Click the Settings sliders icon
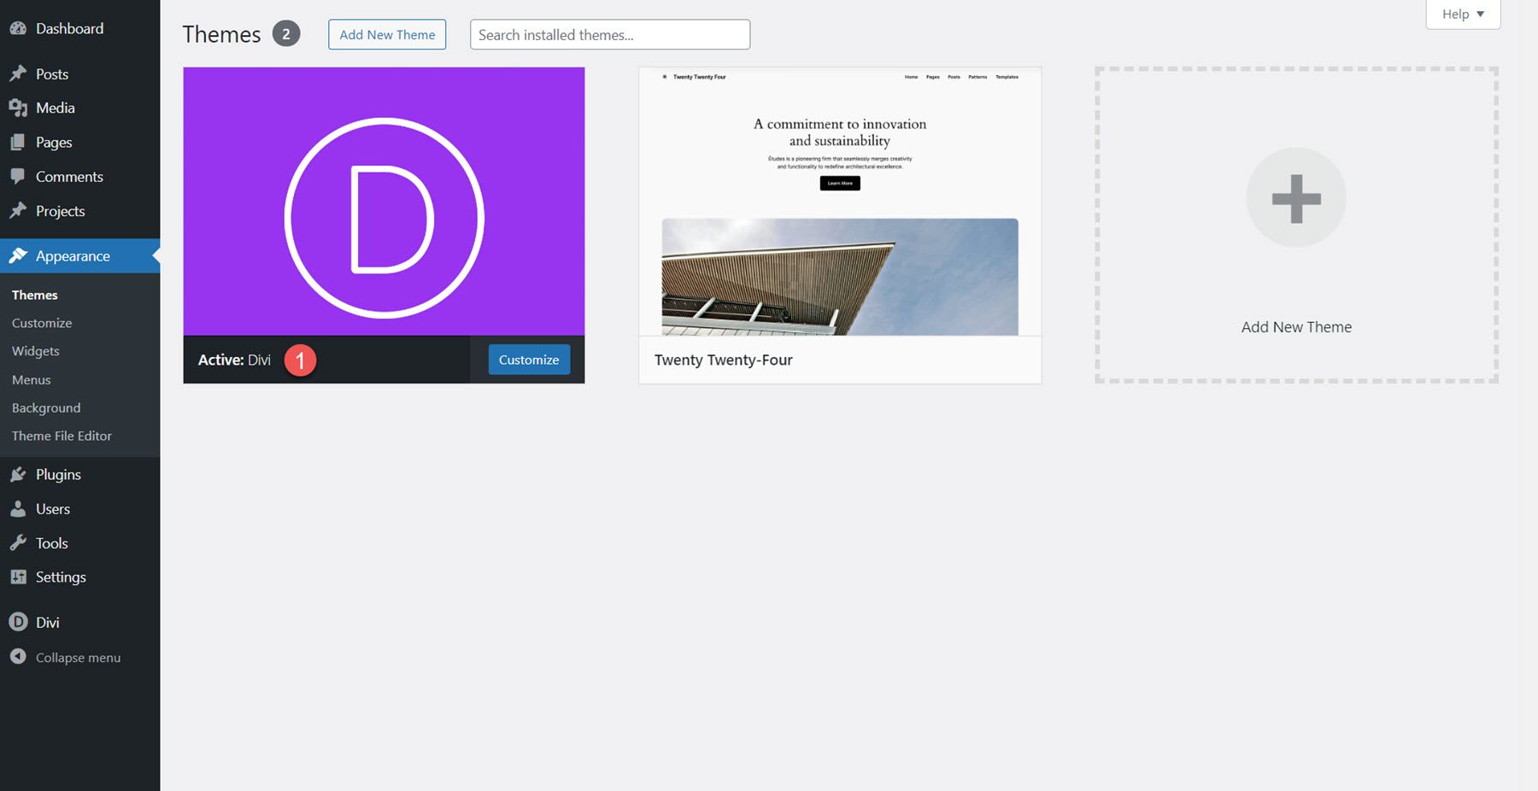 click(19, 577)
